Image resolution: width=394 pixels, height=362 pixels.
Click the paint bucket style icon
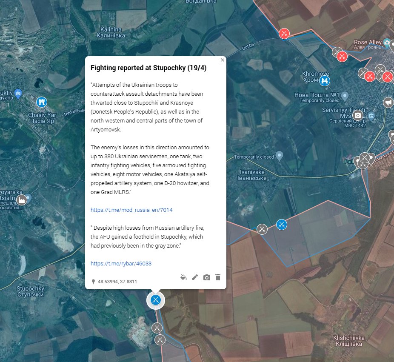(x=184, y=277)
